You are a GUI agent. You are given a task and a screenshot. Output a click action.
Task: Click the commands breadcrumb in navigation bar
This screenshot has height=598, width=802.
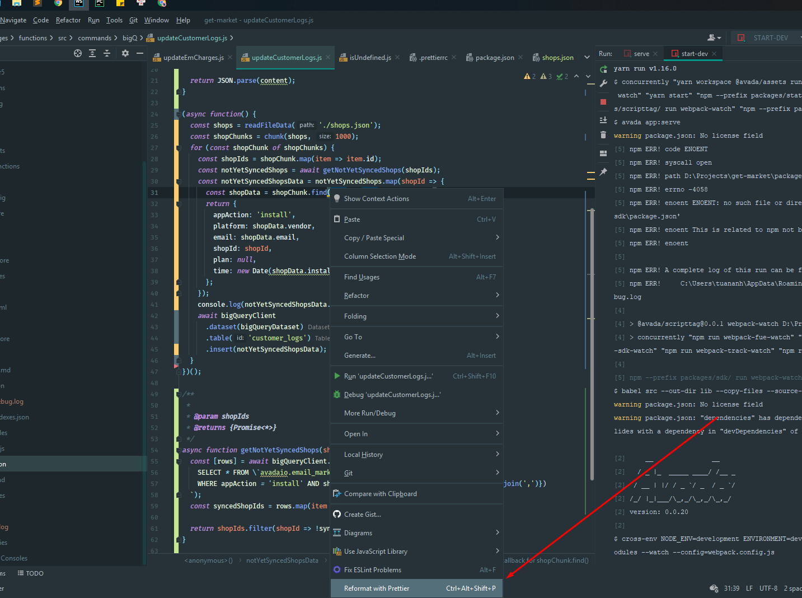point(94,38)
